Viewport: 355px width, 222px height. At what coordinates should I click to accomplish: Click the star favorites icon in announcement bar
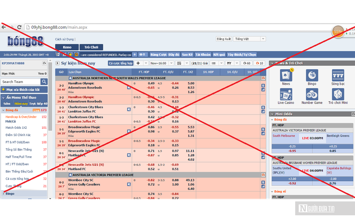point(70,55)
